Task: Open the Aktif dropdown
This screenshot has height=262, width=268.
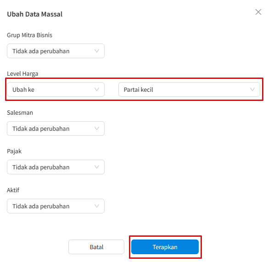Action: coord(56,206)
